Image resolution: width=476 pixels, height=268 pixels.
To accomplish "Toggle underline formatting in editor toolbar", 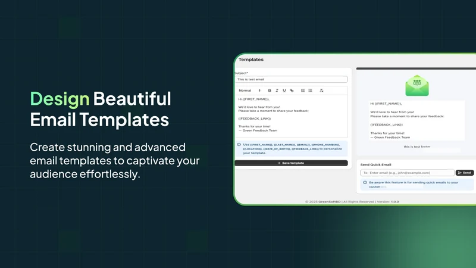I will click(x=284, y=91).
